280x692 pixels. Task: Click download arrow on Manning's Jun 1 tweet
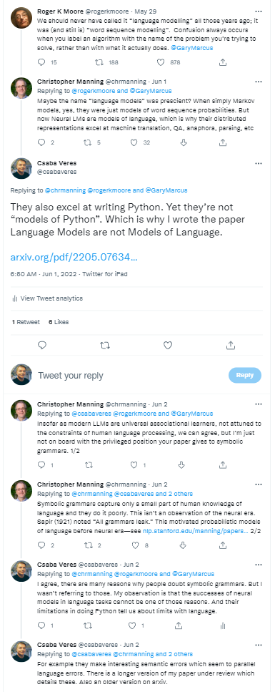[184, 142]
